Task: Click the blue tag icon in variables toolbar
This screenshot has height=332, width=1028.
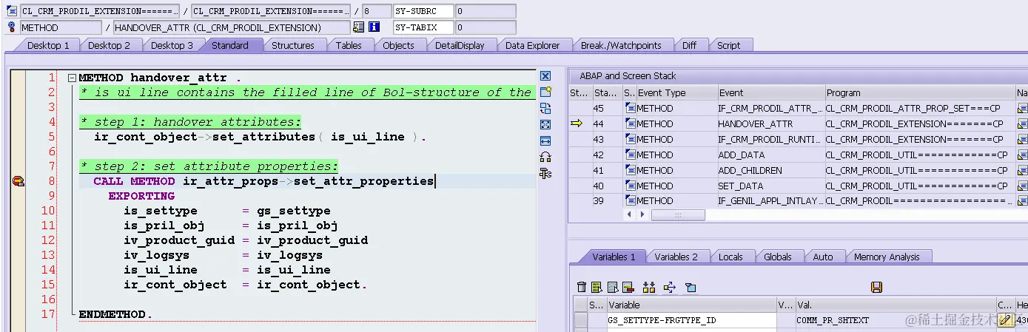Action: pos(690,287)
